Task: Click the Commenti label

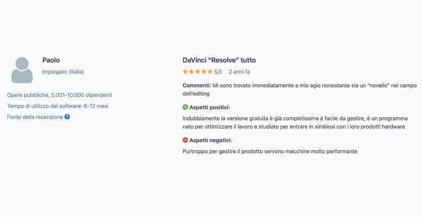Action: [x=197, y=85]
